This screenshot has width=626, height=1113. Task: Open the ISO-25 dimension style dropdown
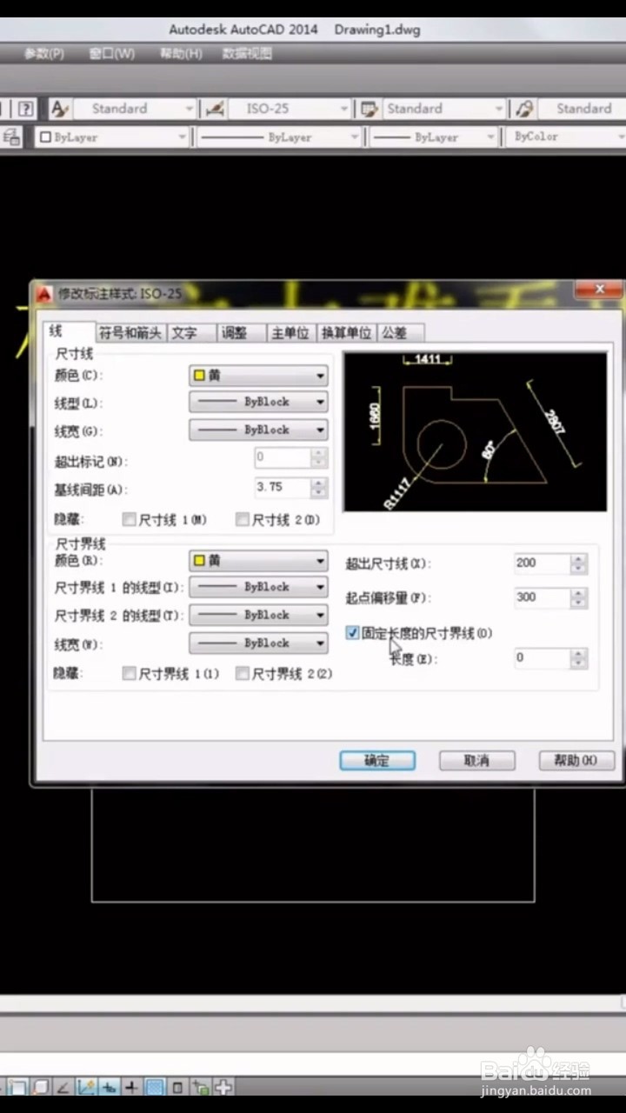click(x=288, y=109)
